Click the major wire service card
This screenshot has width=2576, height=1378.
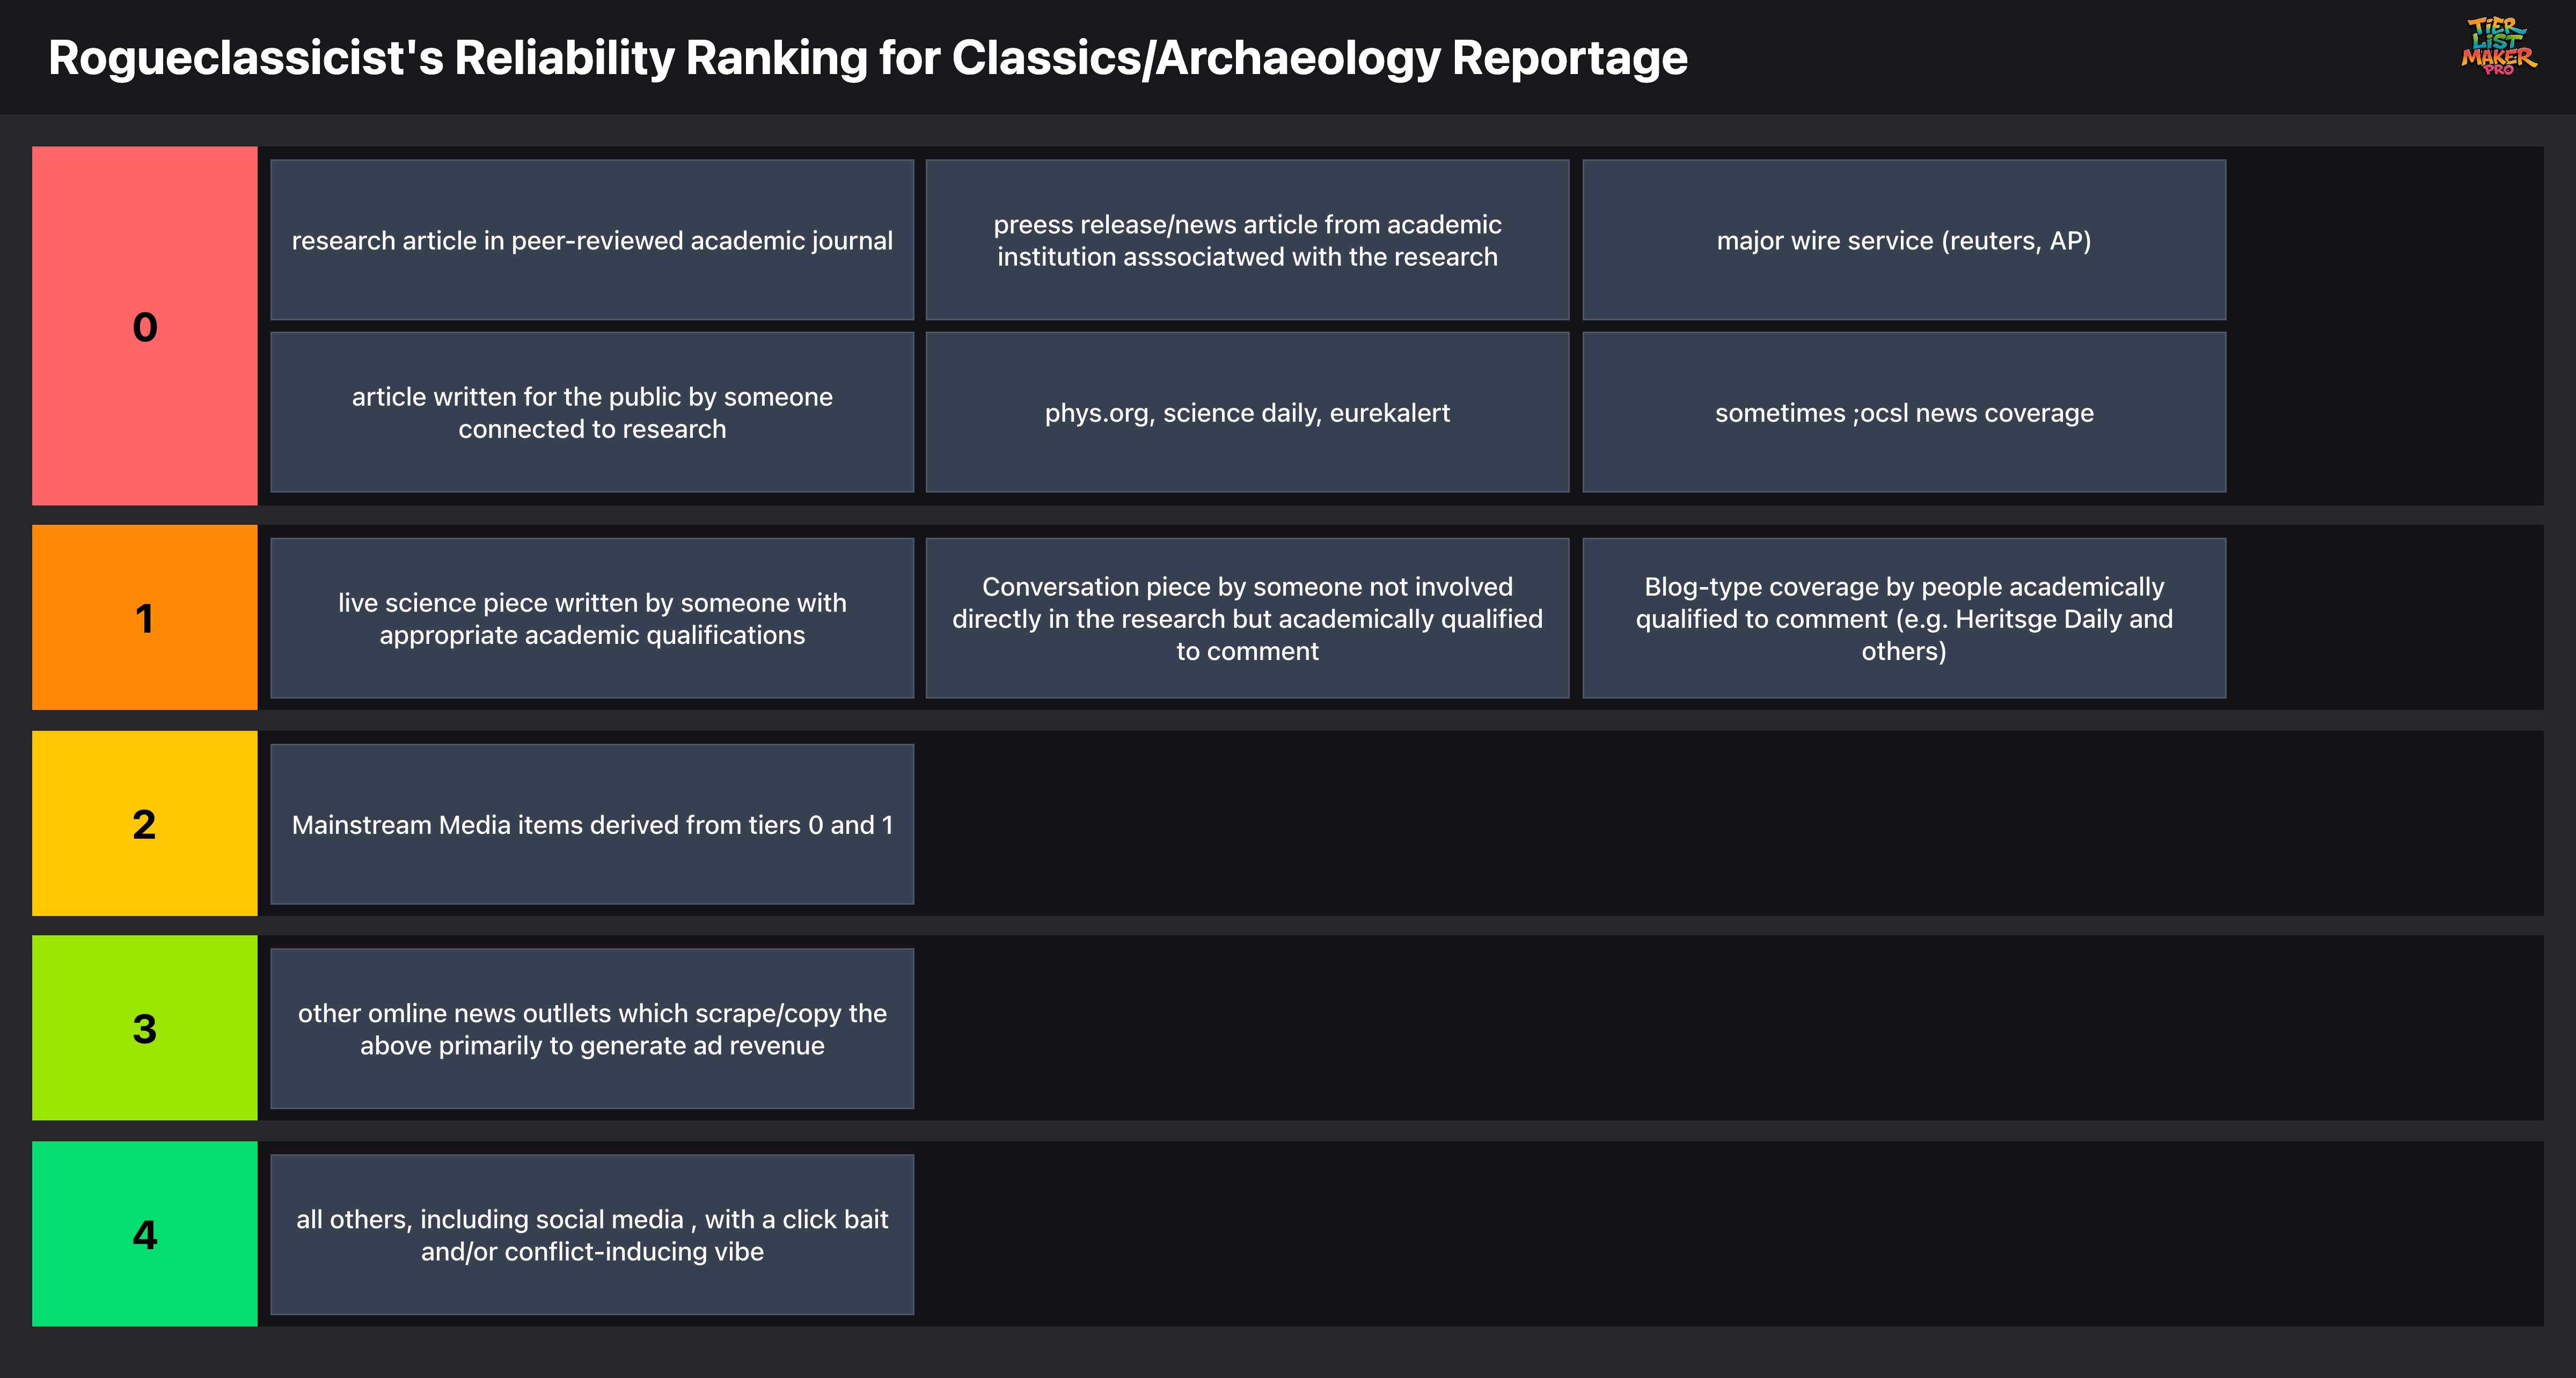click(1903, 240)
